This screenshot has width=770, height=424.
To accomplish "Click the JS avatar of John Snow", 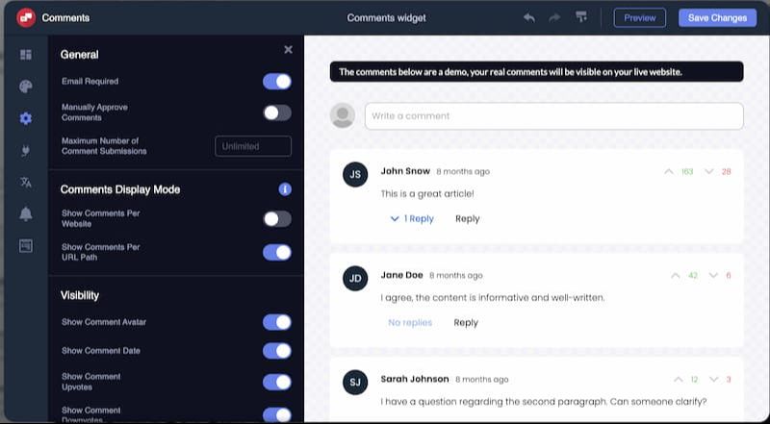I will pos(355,174).
